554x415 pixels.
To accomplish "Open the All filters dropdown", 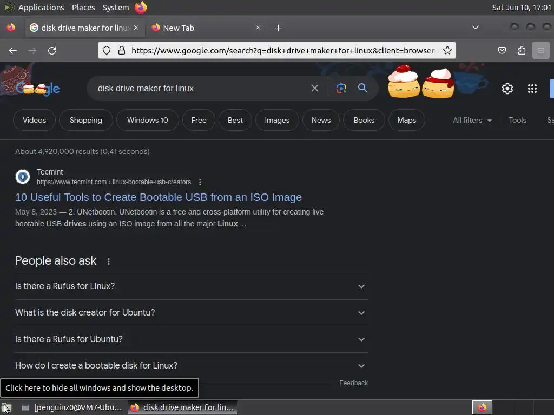I will tap(472, 120).
